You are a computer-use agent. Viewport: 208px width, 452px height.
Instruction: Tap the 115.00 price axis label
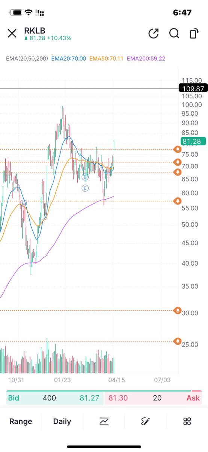click(x=191, y=80)
